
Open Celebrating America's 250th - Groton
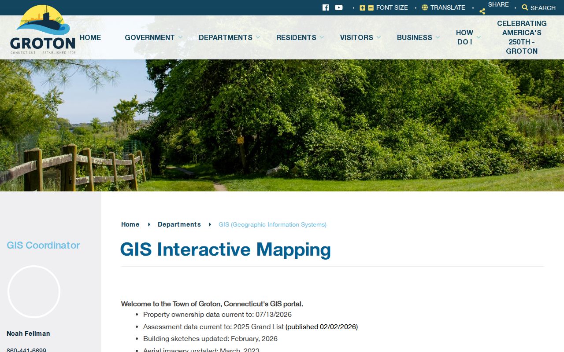522,37
